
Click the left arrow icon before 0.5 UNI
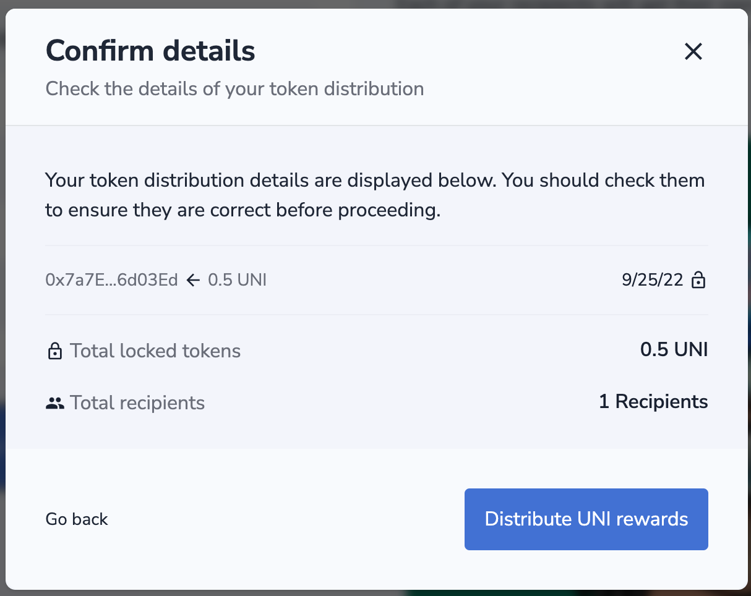tap(193, 281)
